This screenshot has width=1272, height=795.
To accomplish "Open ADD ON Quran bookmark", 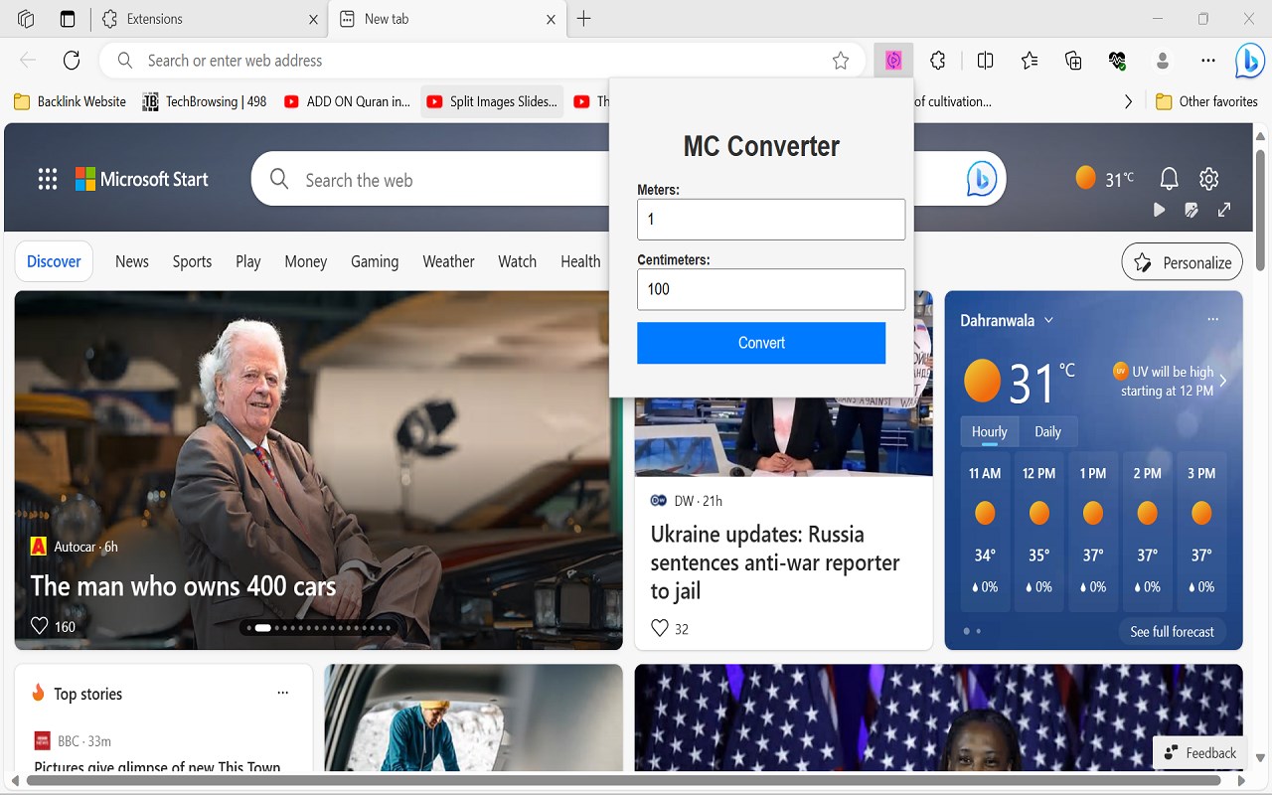I will click(x=347, y=101).
